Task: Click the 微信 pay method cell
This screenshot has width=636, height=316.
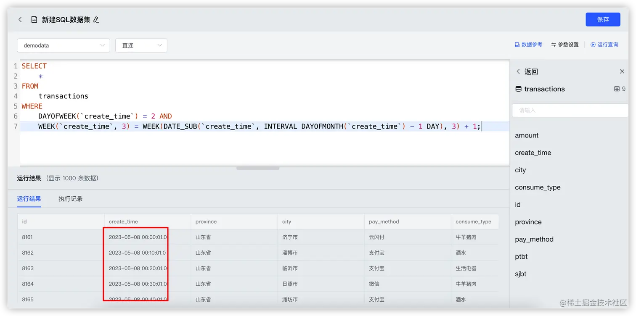Action: [x=408, y=284]
